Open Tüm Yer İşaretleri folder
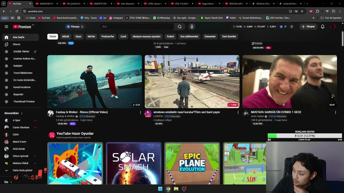The width and height of the screenshot is (344, 193). (x=331, y=18)
